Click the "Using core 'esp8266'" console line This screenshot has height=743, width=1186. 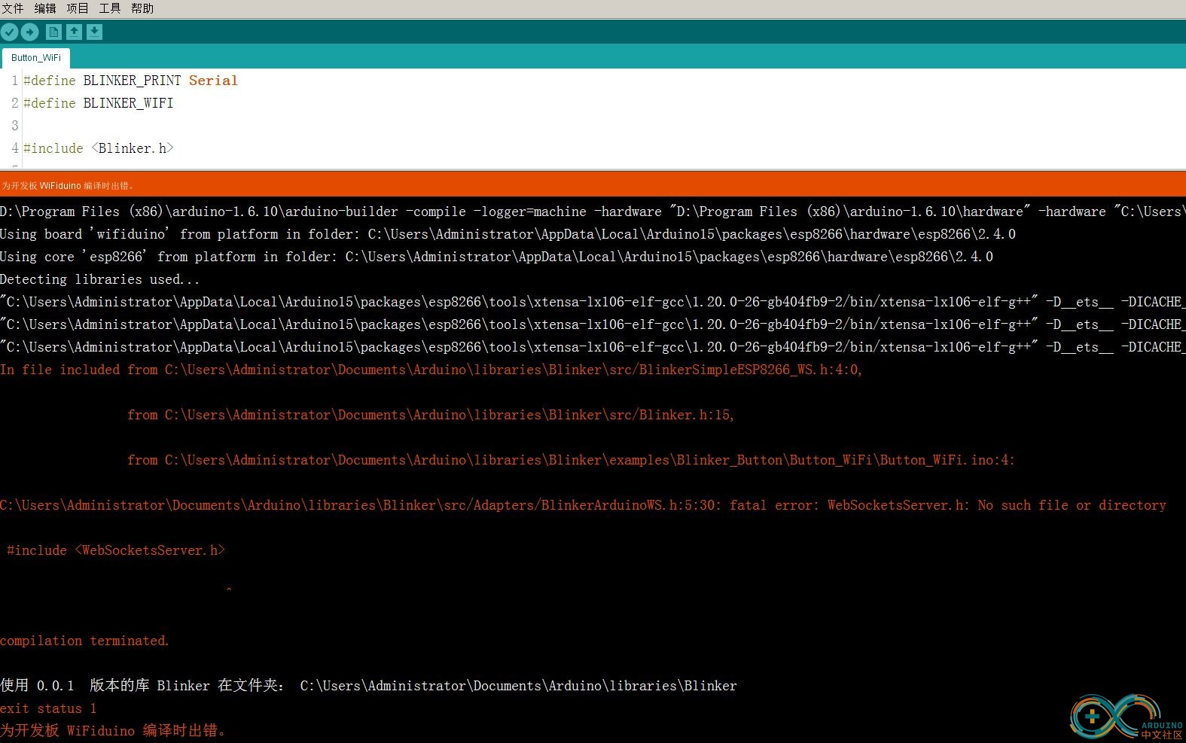[496, 257]
